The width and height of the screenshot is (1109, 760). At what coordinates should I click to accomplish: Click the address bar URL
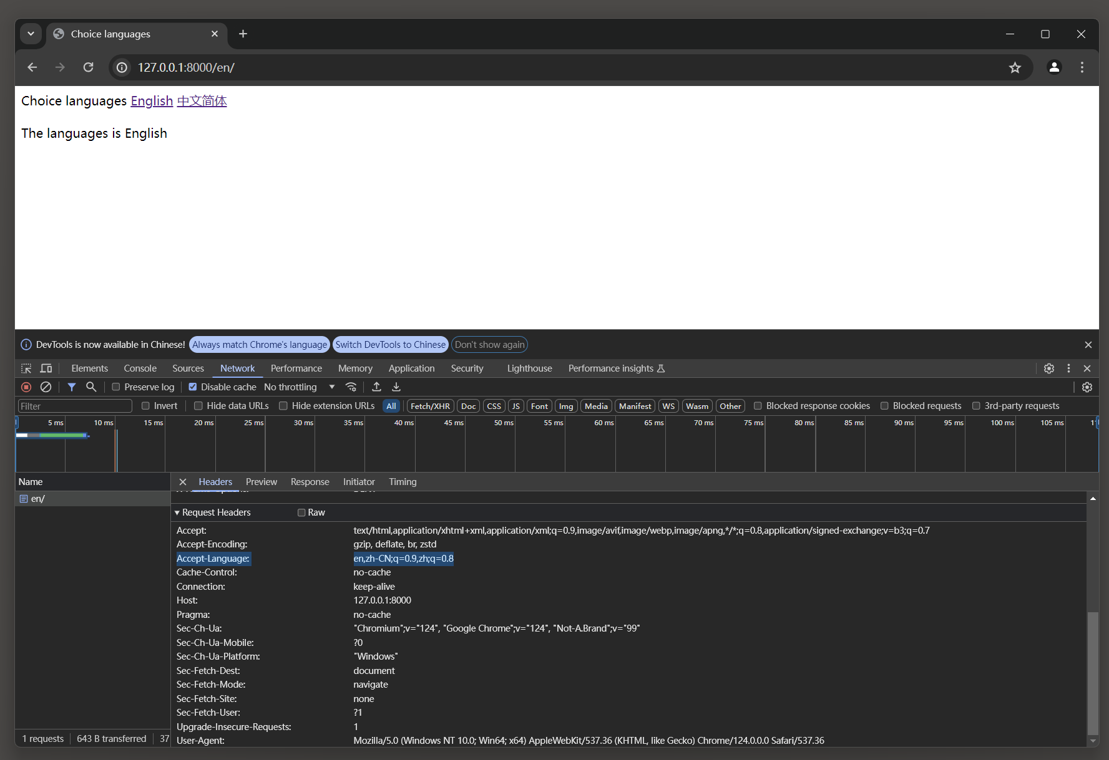[186, 67]
